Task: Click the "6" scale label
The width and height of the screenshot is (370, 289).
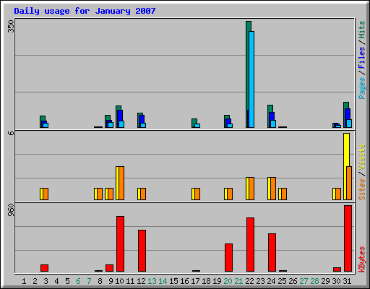Action: coord(11,133)
